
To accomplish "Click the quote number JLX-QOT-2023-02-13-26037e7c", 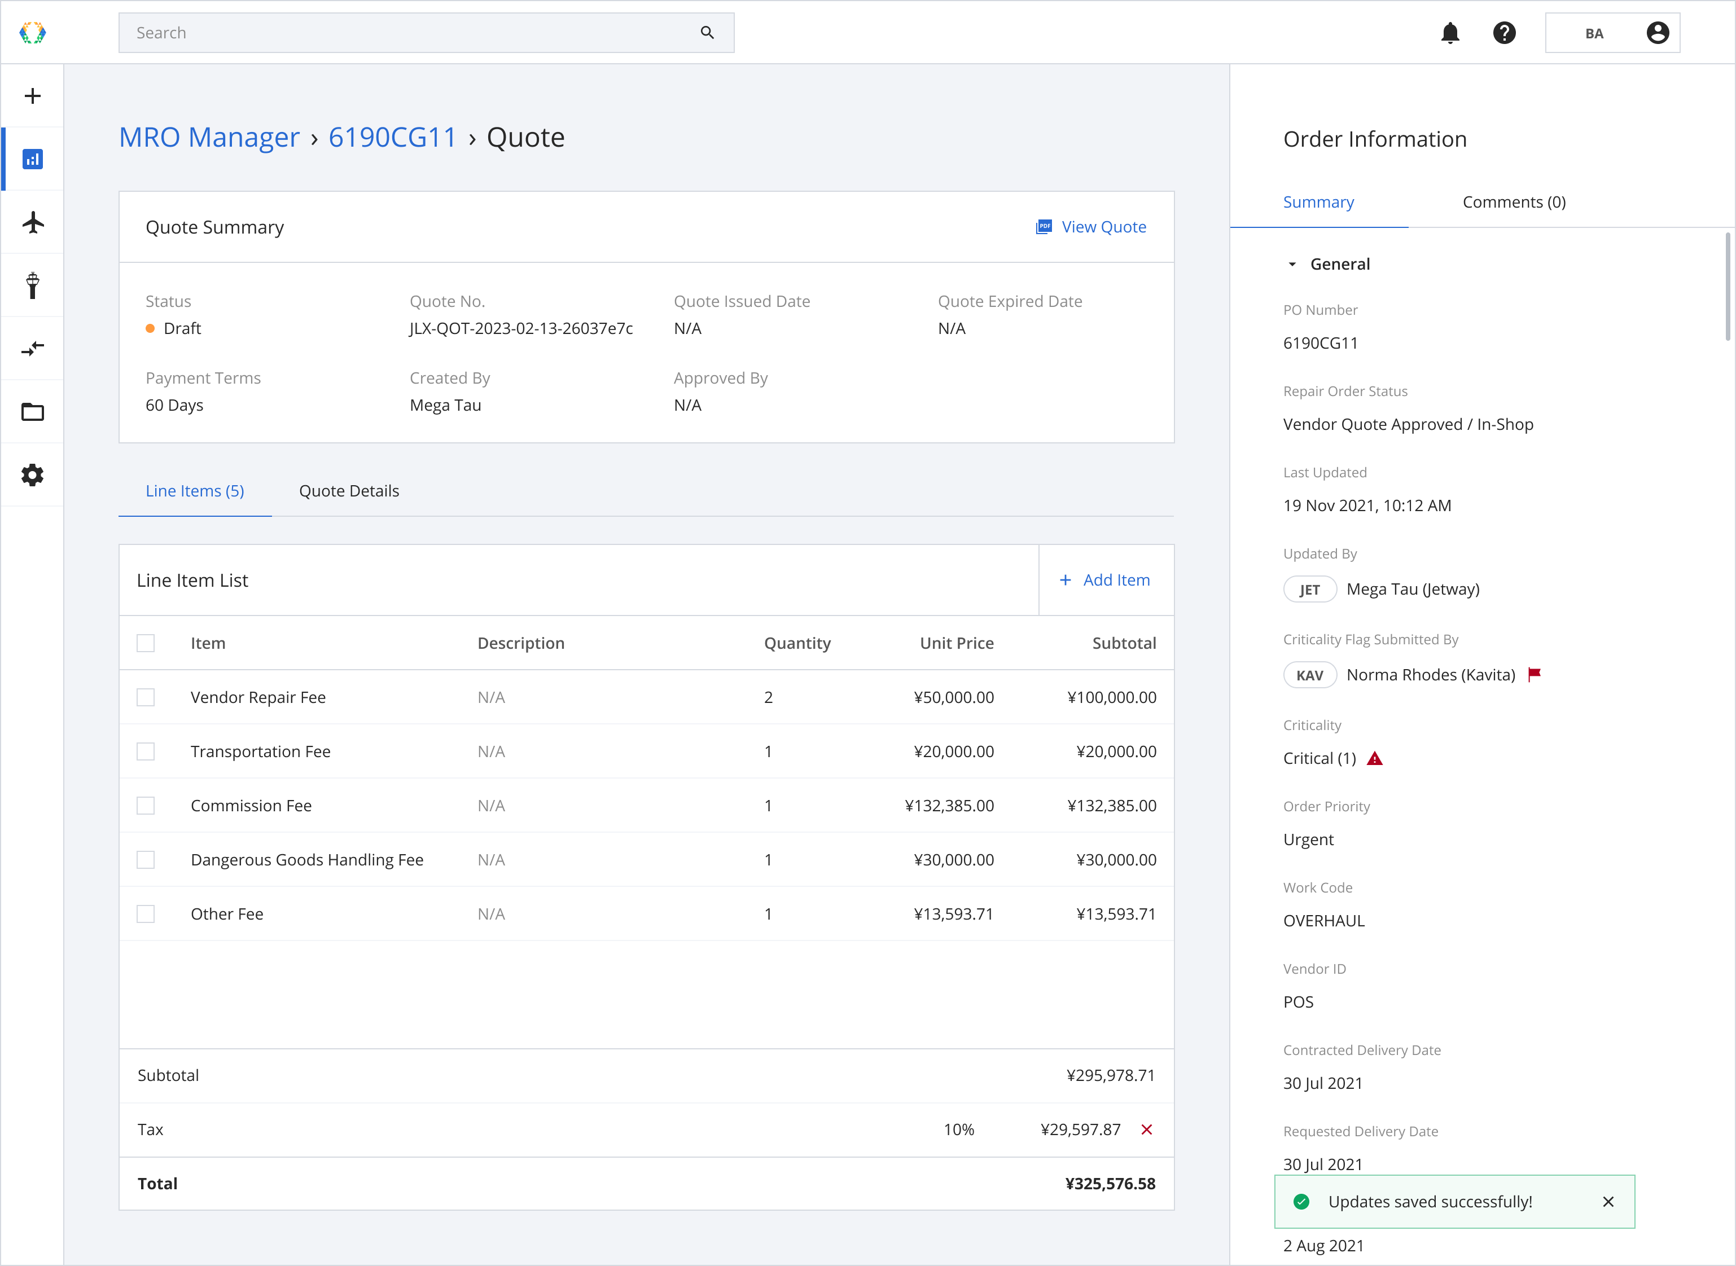I will 521,329.
